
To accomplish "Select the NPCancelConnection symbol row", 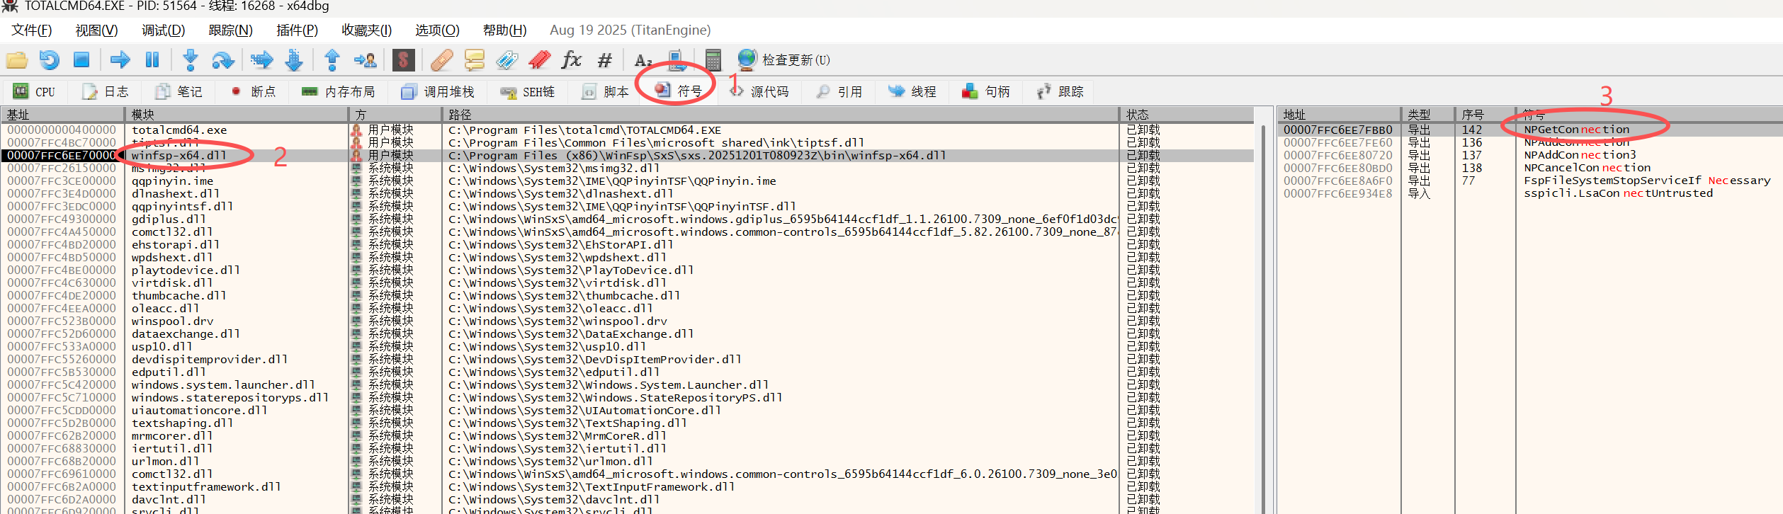I will click(1530, 168).
